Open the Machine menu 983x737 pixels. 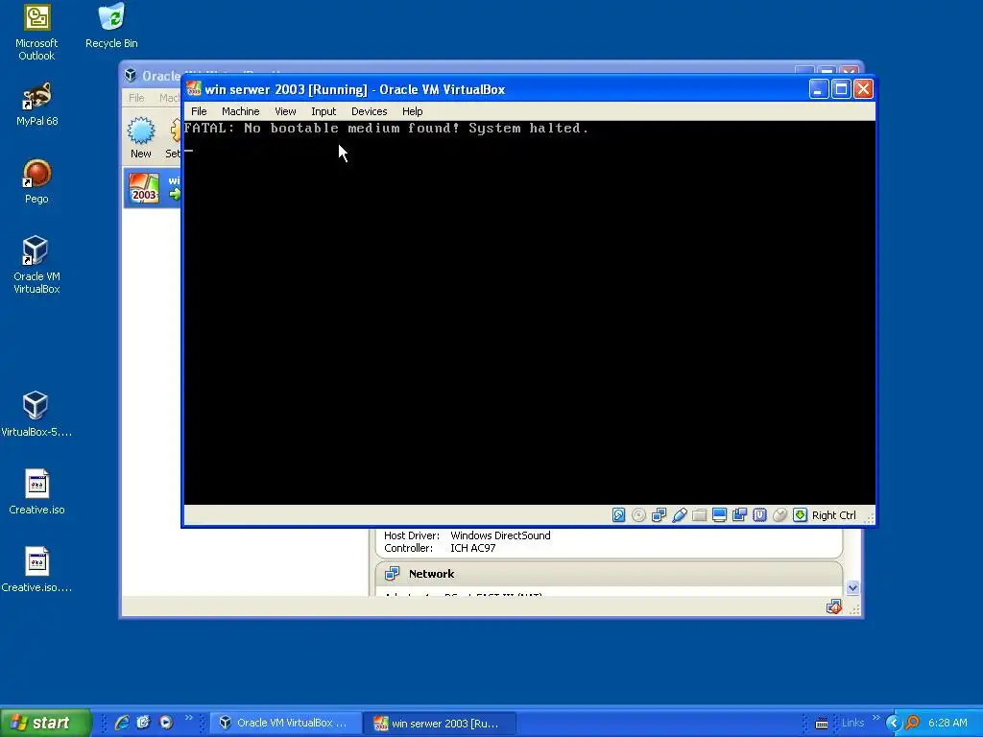(x=240, y=111)
